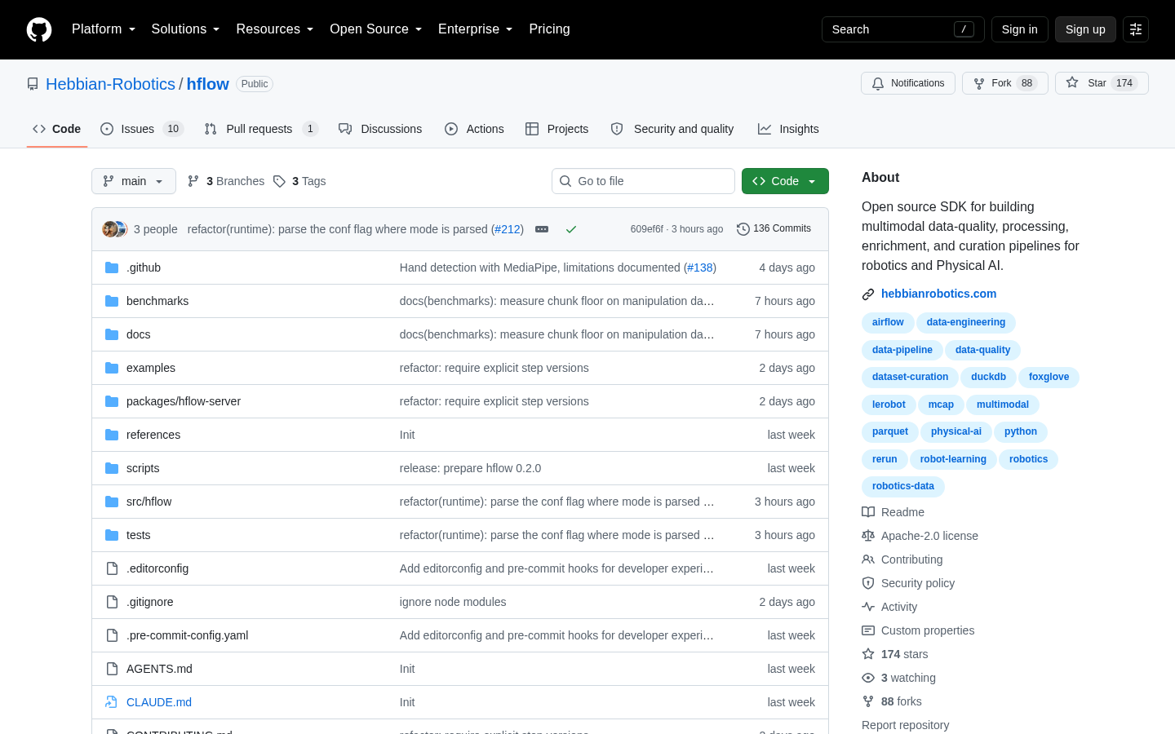Switch to the Discussions tab
This screenshot has height=734, width=1175.
point(380,129)
